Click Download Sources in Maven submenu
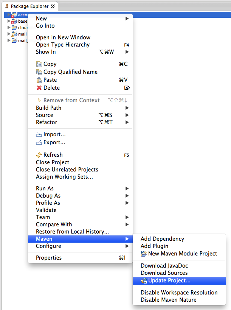The image size is (231, 310). point(164,273)
